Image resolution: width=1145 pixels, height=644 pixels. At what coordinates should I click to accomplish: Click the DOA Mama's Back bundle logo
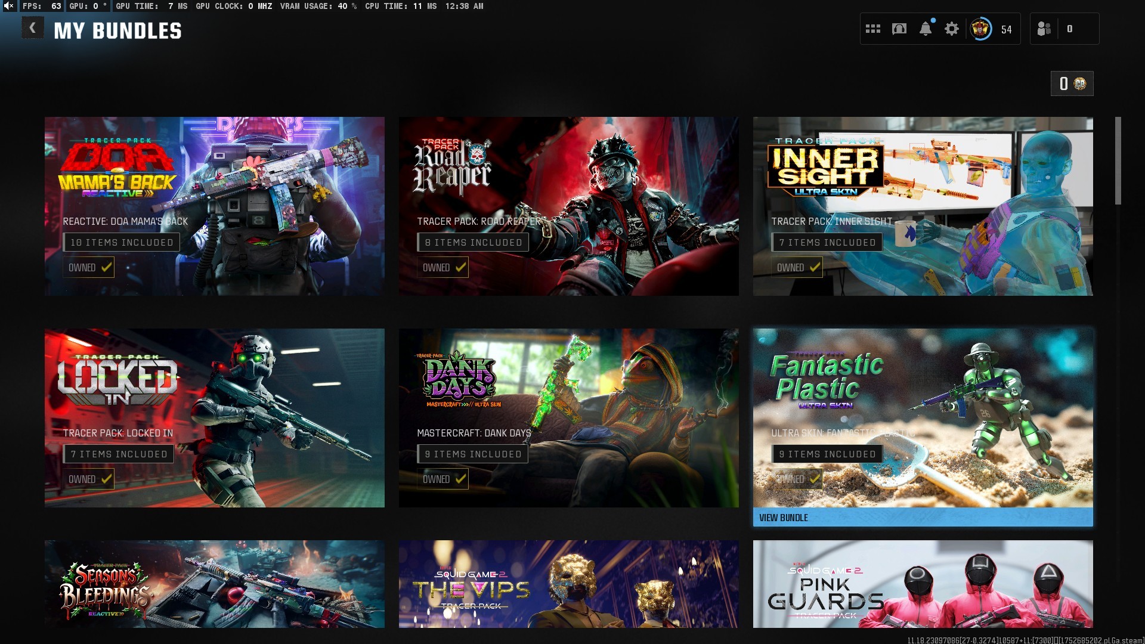[x=116, y=169]
